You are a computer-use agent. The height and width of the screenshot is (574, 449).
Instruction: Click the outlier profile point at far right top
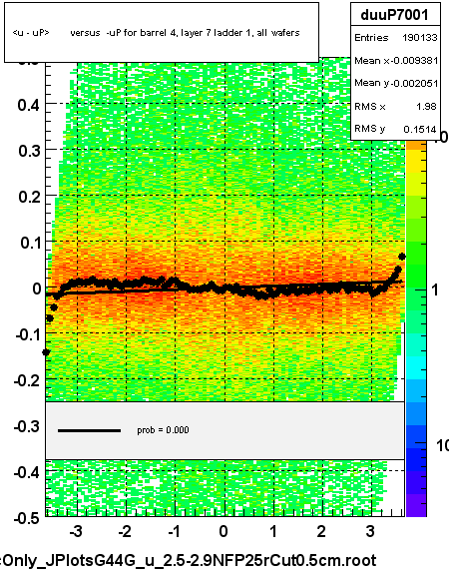click(x=402, y=257)
